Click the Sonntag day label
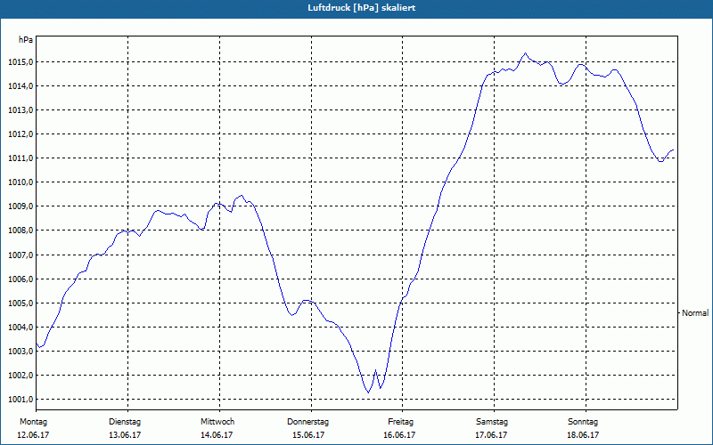 [583, 422]
